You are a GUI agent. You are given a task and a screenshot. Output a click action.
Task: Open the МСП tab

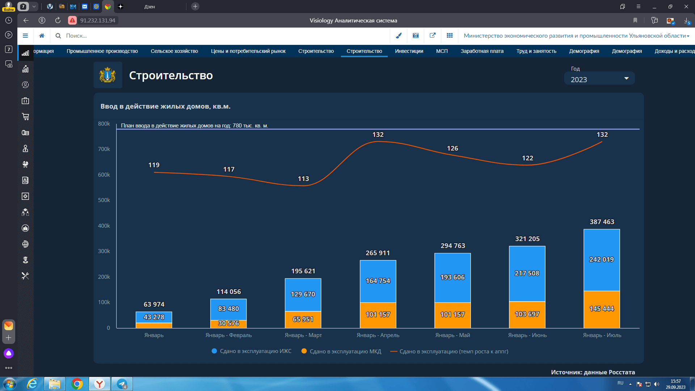pos(442,51)
